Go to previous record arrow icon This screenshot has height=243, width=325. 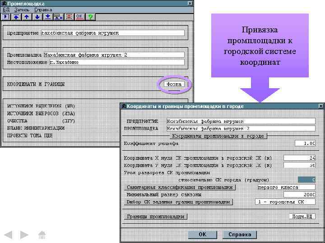click(x=27, y=17)
